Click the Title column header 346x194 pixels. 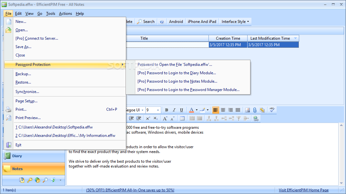[x=144, y=38]
